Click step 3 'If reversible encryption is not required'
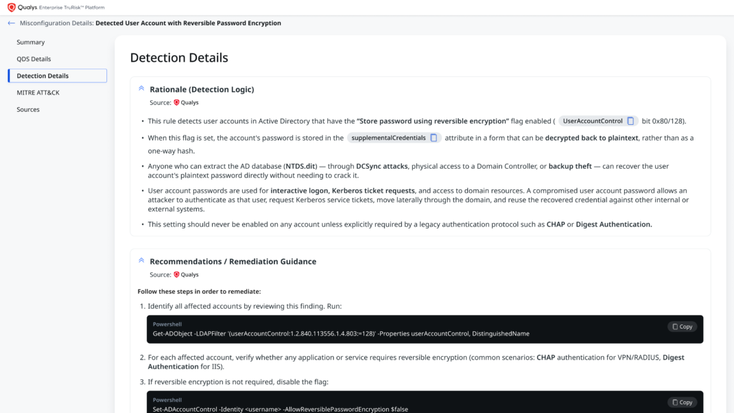Screen dimensions: 734x413 point(238,381)
